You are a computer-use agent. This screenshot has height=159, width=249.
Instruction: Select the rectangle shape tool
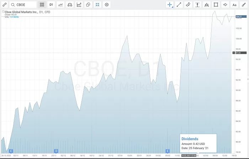click(216, 5)
